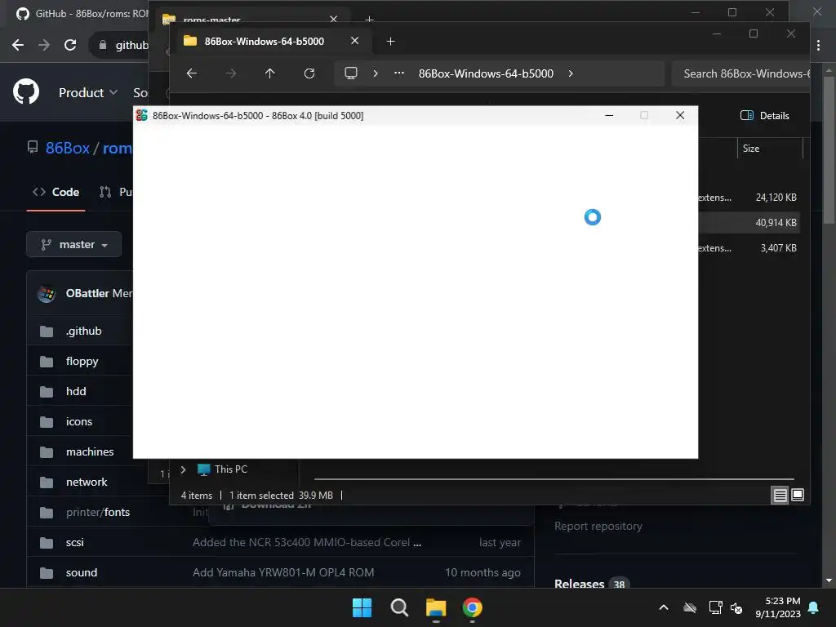The width and height of the screenshot is (836, 627).
Task: Click Google Chrome on the taskbar
Action: point(473,607)
